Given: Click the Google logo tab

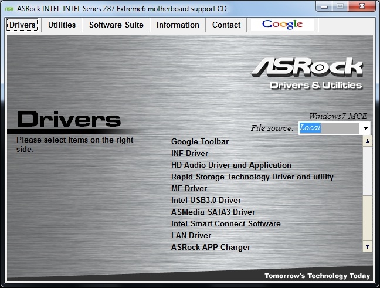Looking at the screenshot, I should click(x=282, y=25).
